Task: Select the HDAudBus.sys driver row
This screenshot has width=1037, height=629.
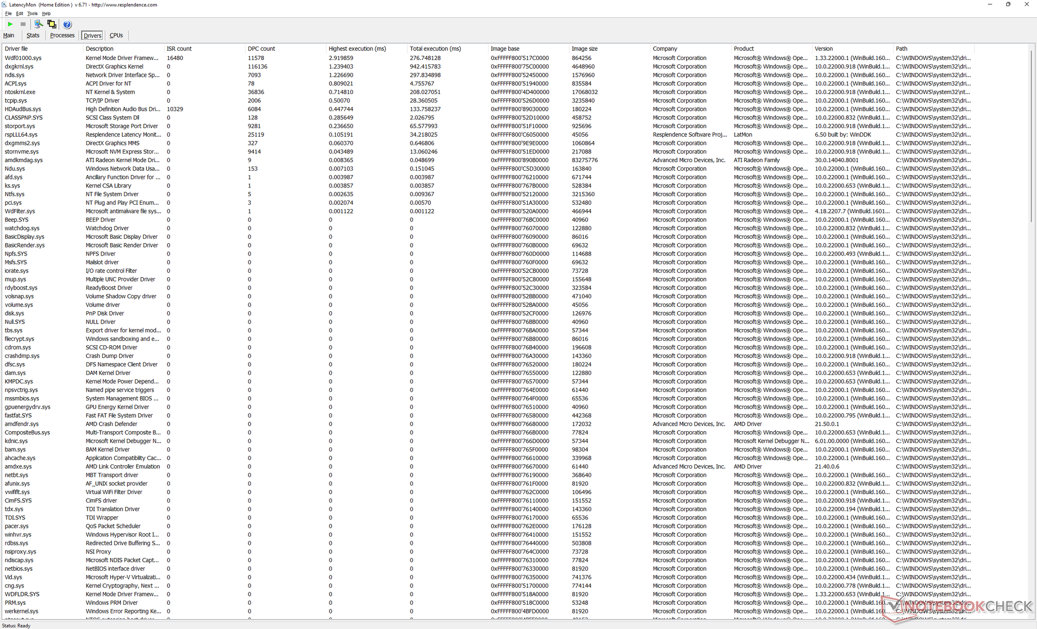Action: pos(23,109)
